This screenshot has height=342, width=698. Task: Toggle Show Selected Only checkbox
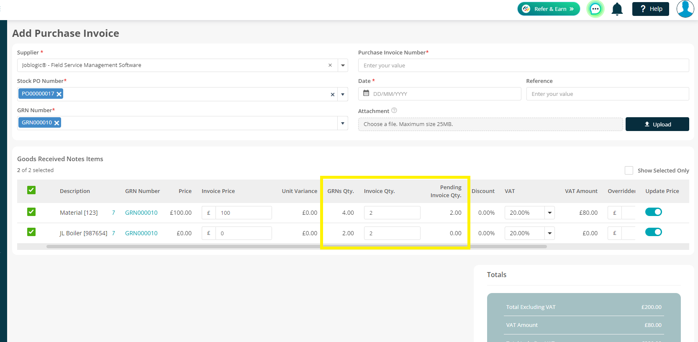[629, 170]
